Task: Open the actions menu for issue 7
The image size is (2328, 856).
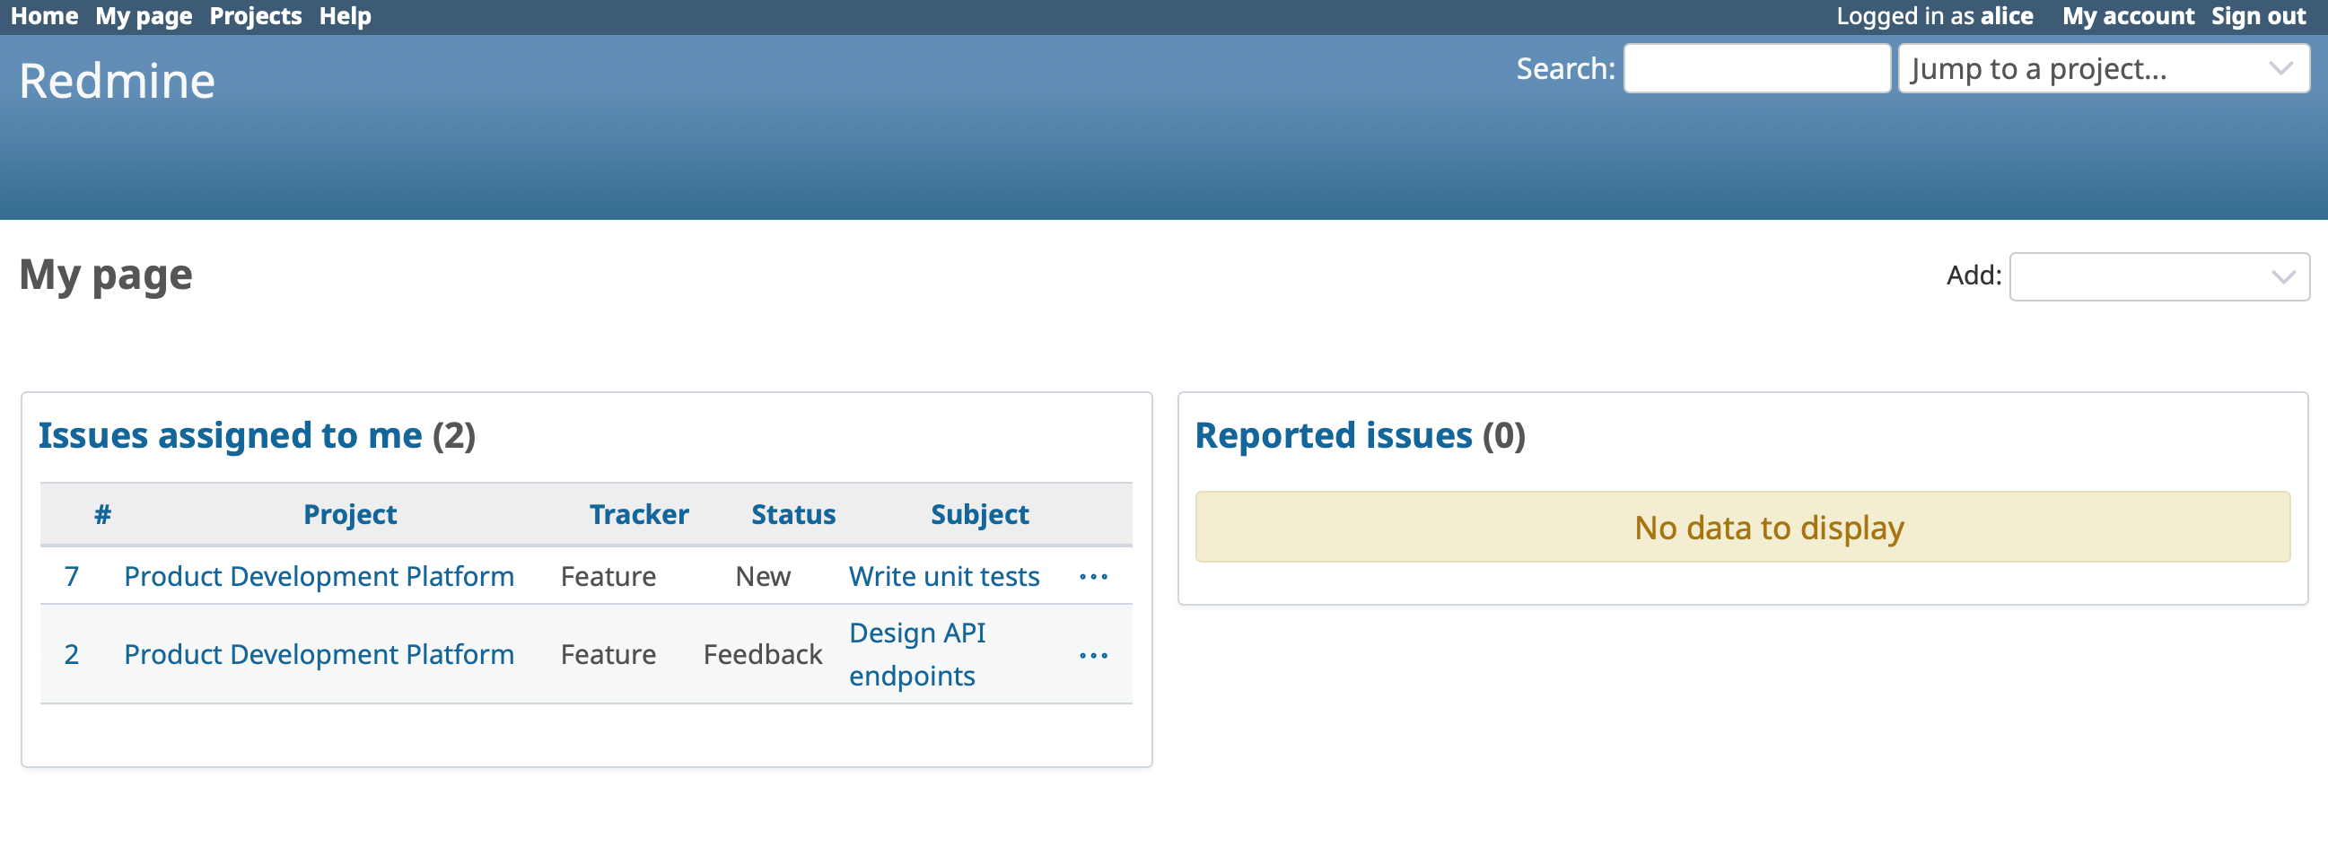Action: tap(1093, 576)
